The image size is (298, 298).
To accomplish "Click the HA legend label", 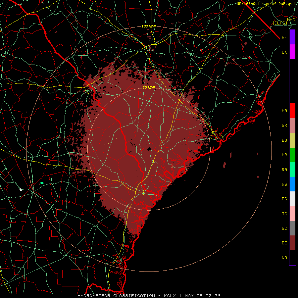I will 284,111.
